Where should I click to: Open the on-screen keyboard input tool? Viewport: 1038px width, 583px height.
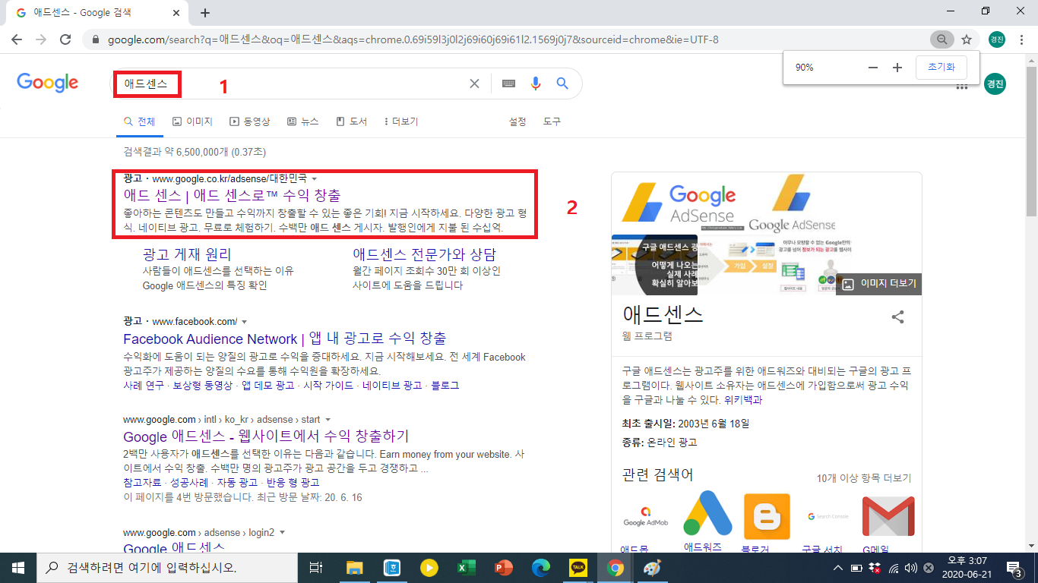pos(509,84)
